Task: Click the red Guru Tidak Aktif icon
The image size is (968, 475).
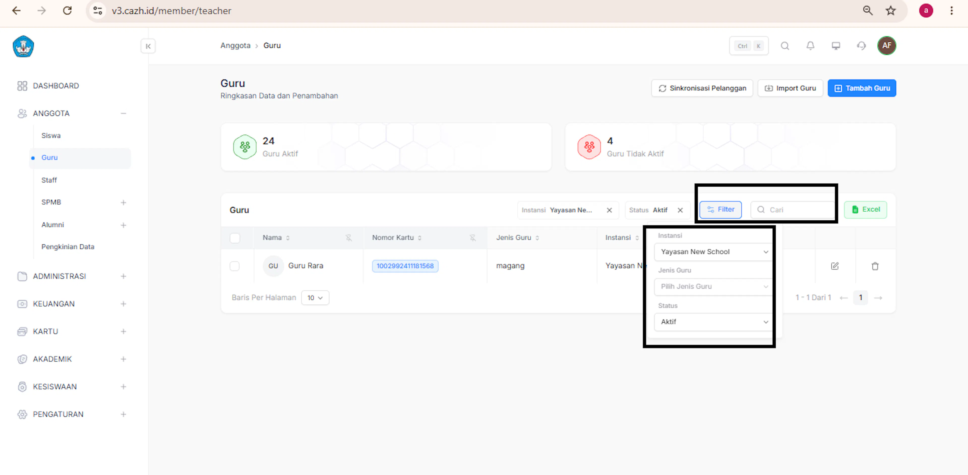Action: (x=589, y=147)
